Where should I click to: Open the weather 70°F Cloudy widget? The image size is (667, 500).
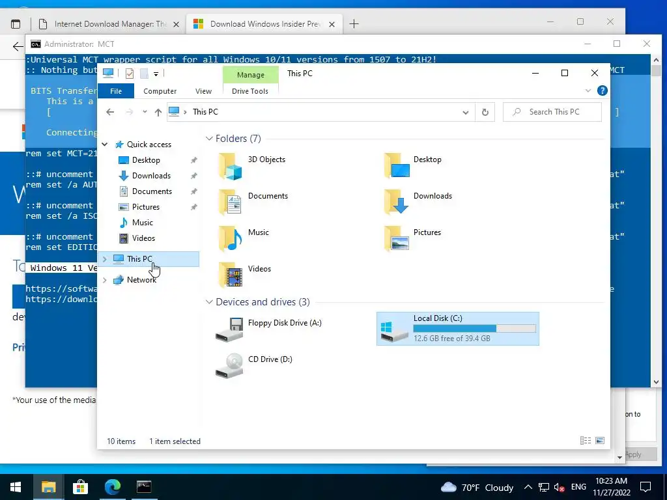(x=476, y=487)
